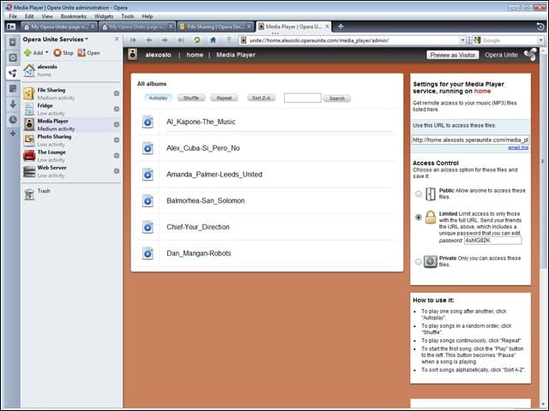Open the Bookmarks menu
Screen dimensions: 549x411
73,16
